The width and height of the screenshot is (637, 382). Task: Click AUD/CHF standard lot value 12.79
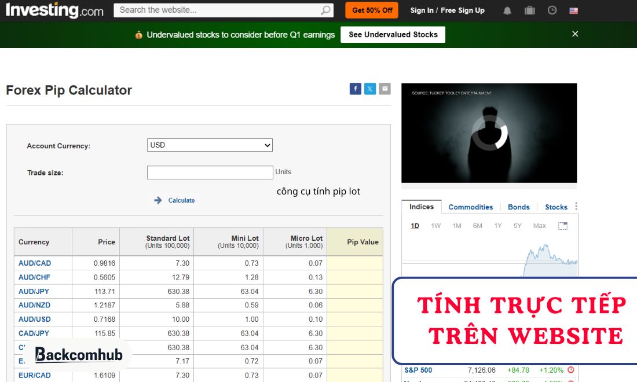point(181,277)
